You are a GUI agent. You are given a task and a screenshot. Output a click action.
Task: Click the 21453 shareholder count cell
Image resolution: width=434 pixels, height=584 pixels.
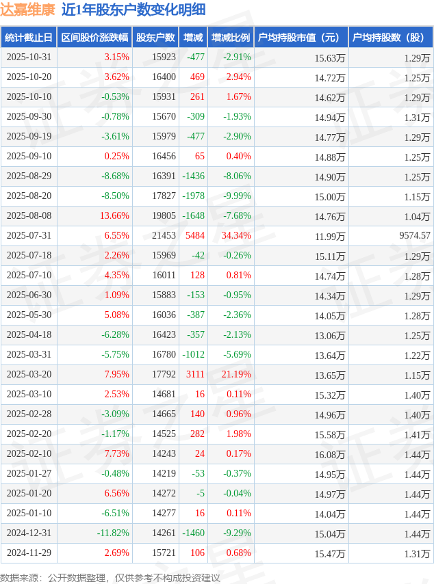pos(164,236)
